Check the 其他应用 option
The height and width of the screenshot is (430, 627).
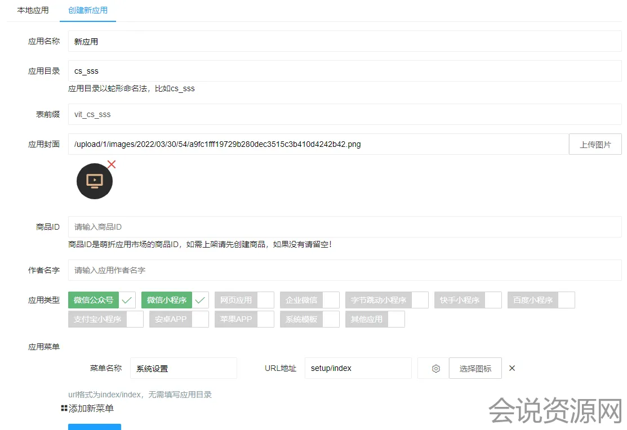pyautogui.click(x=375, y=319)
